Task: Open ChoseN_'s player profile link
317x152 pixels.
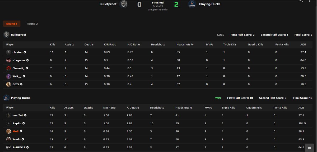Action: tap(18, 68)
